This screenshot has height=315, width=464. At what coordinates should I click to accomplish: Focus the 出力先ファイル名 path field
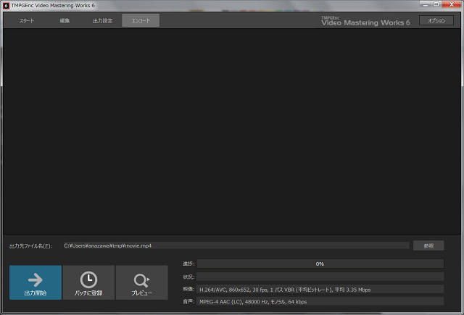point(236,245)
